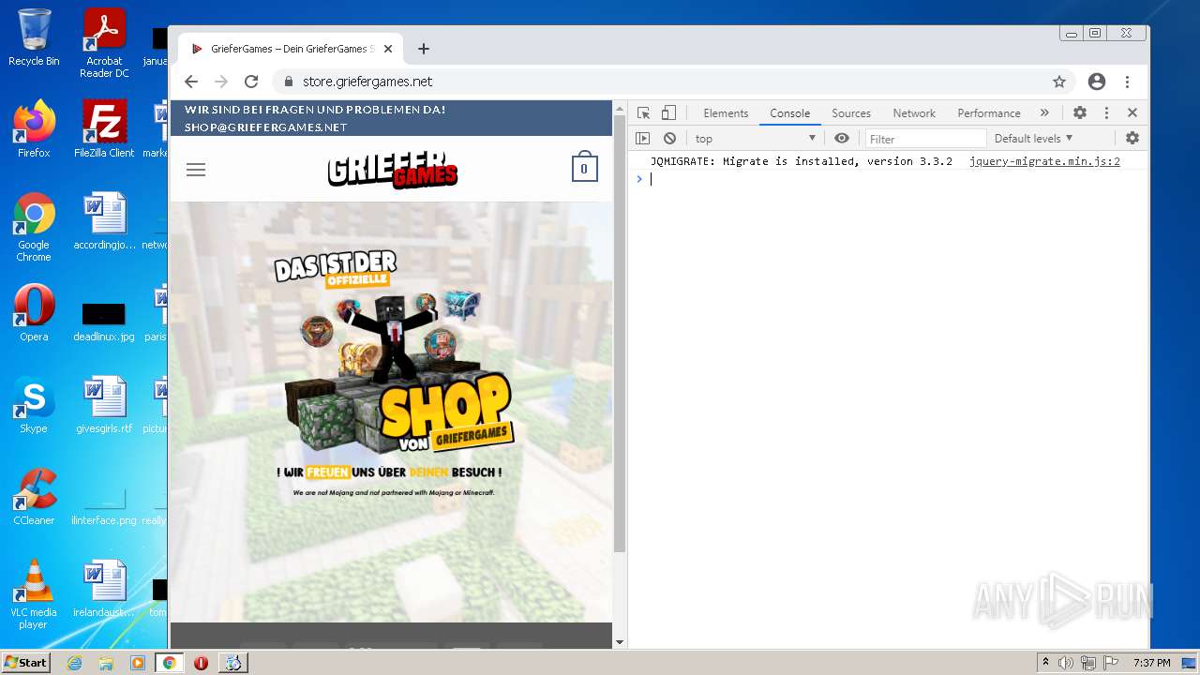Open DevTools customize three-dot menu

coord(1106,112)
